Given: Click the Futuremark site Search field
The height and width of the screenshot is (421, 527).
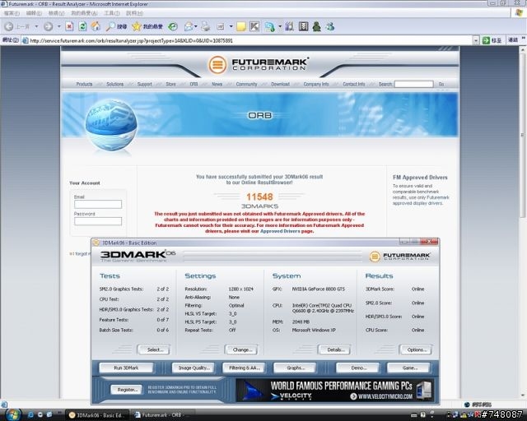Looking at the screenshot, I should [413, 84].
